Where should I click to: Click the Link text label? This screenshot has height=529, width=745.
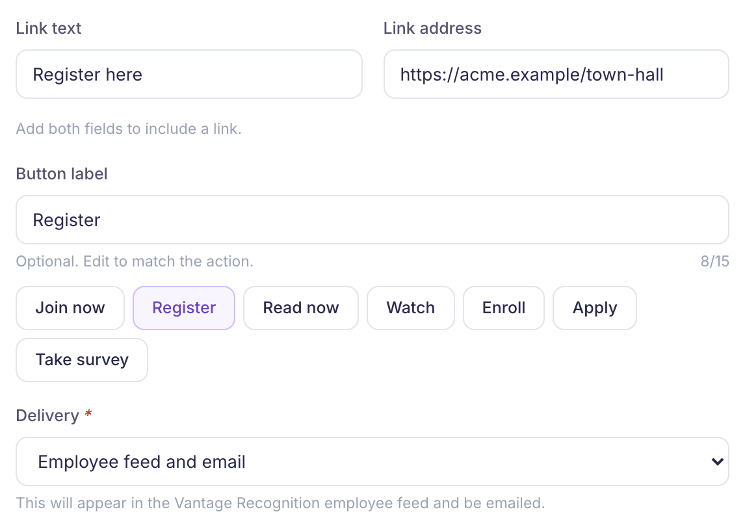[49, 28]
